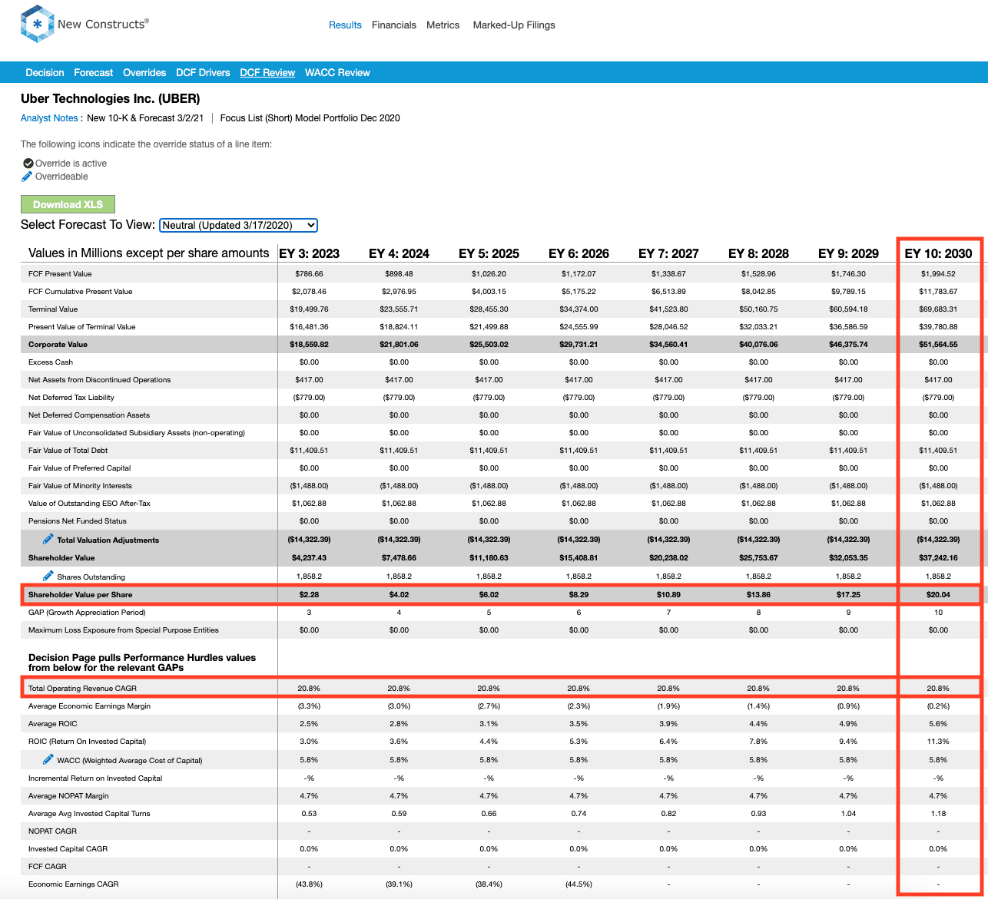988x899 pixels.
Task: Click the FCF Present Value row label
Action: 60,274
